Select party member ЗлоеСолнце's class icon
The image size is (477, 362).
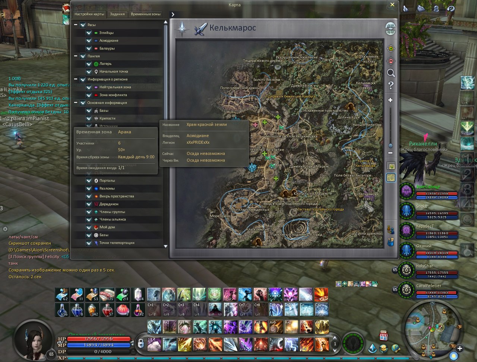coord(407,192)
